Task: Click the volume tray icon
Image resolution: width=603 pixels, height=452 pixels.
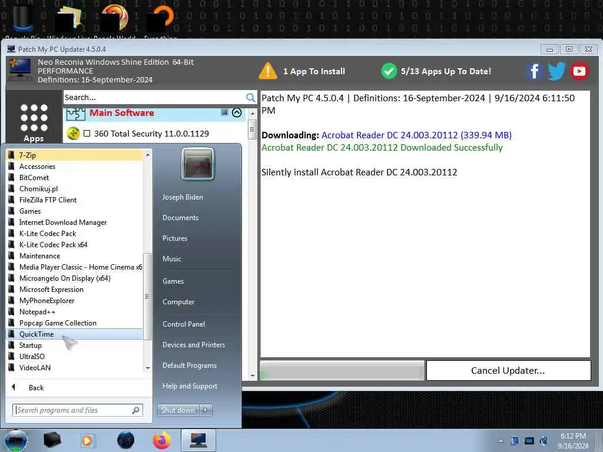Action: pos(544,441)
